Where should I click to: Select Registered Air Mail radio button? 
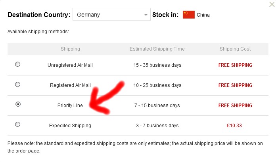point(17,85)
